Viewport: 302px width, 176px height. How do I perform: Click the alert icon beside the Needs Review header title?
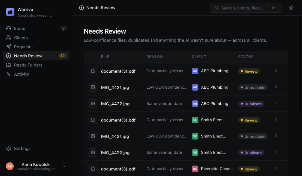pos(81,8)
